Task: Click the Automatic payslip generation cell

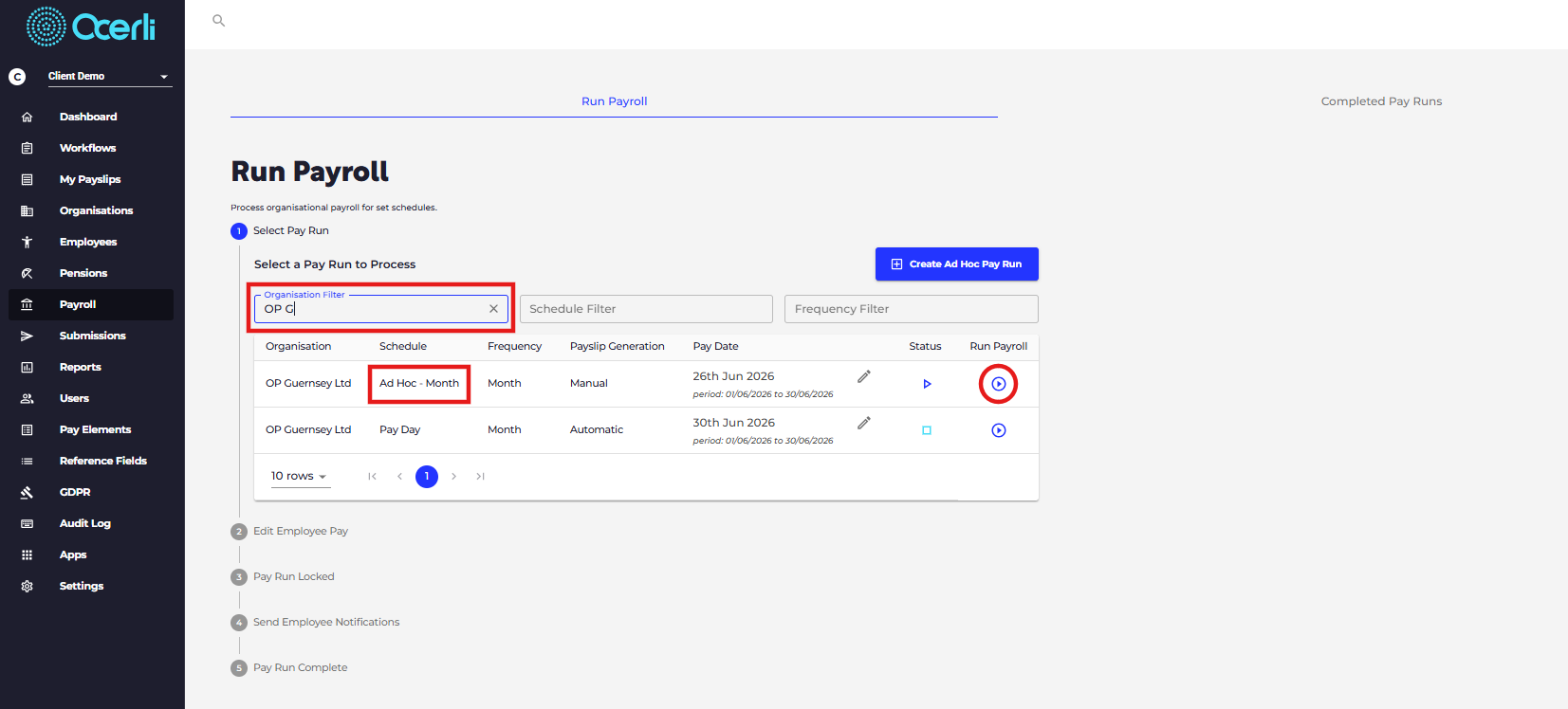Action: pos(597,429)
